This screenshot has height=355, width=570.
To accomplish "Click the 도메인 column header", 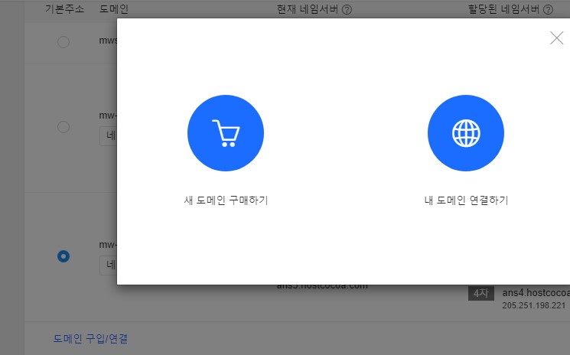I will [114, 9].
